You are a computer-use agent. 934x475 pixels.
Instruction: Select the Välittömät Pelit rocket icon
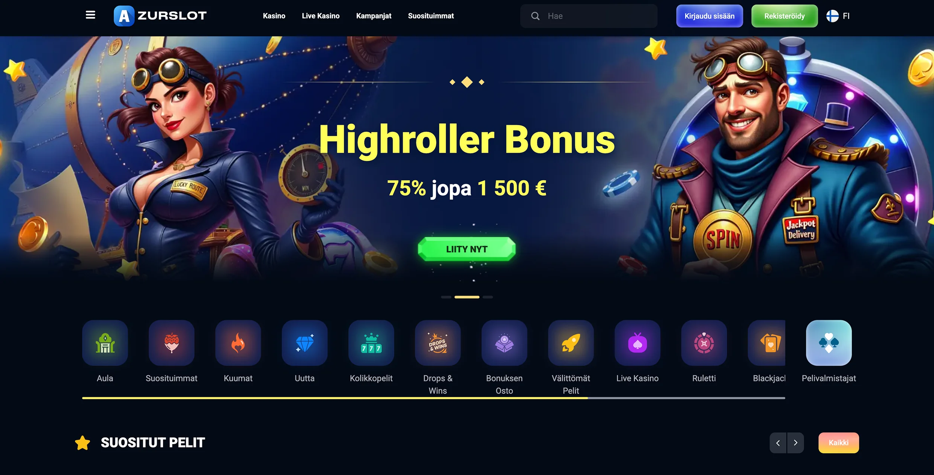[571, 343]
